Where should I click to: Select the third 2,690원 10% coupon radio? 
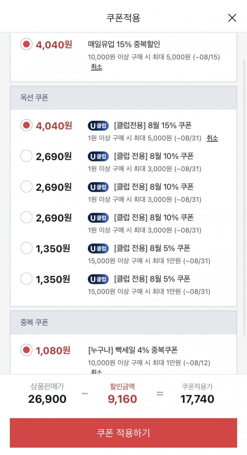click(x=26, y=217)
